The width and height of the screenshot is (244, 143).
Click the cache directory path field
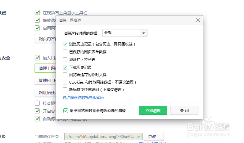103,136
